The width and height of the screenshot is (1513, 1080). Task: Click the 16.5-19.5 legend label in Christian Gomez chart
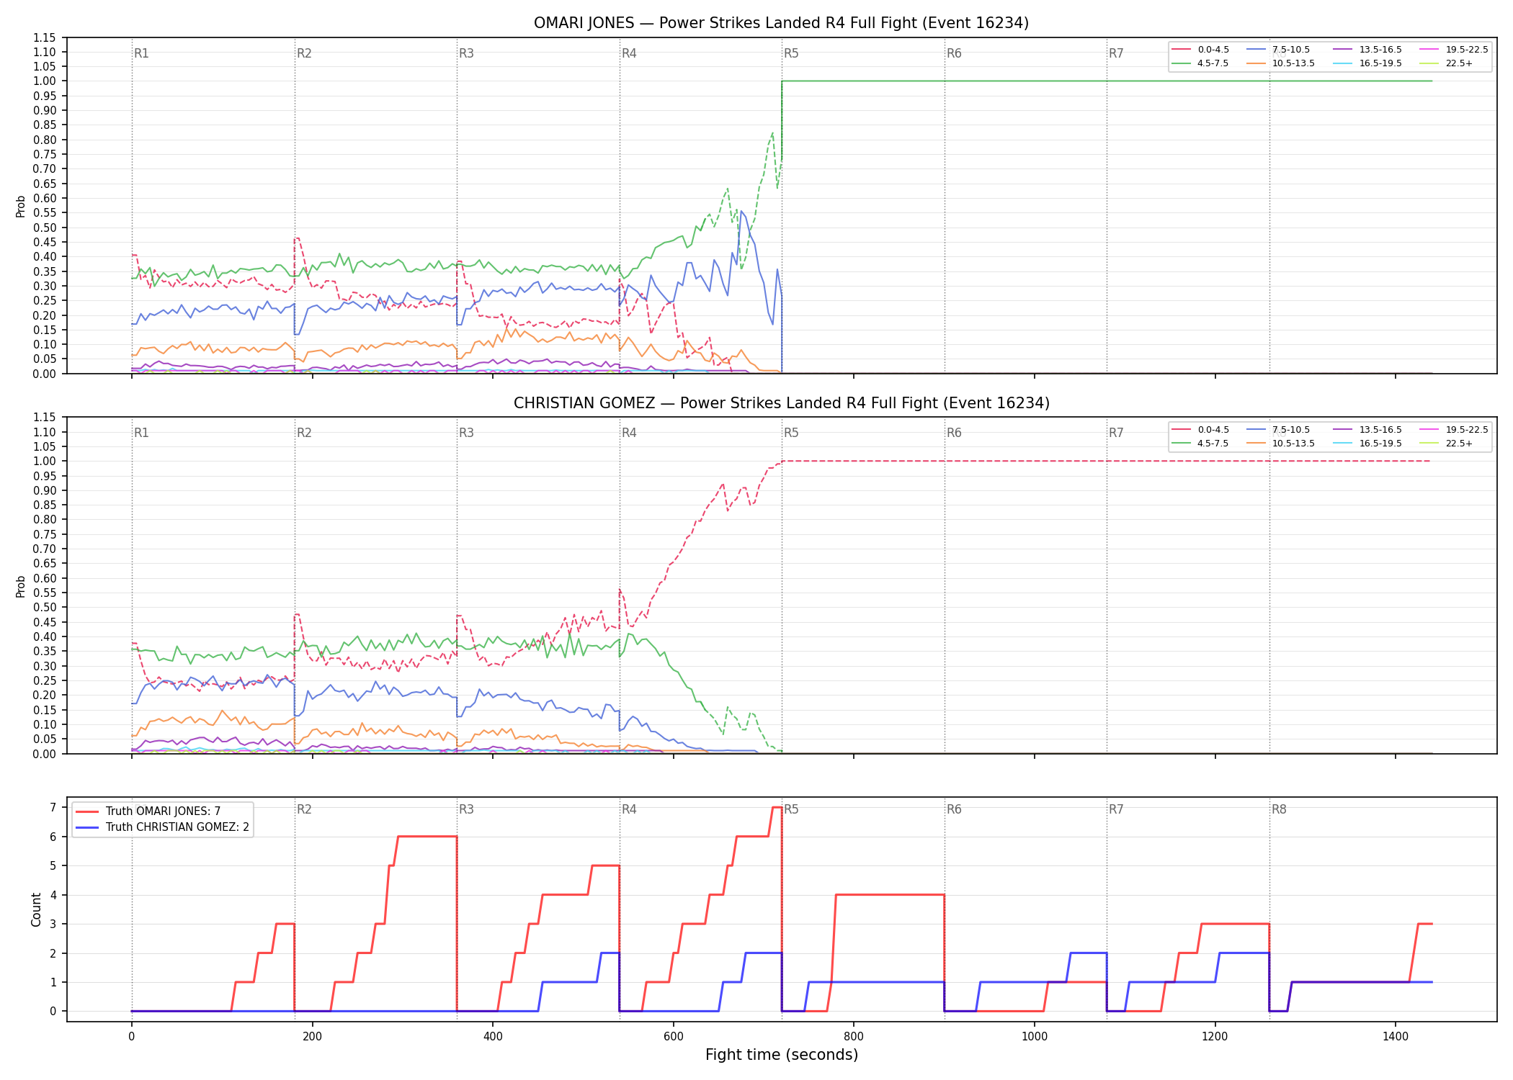[x=1380, y=444]
